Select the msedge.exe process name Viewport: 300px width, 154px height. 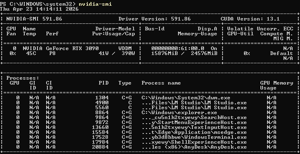pos(194,132)
